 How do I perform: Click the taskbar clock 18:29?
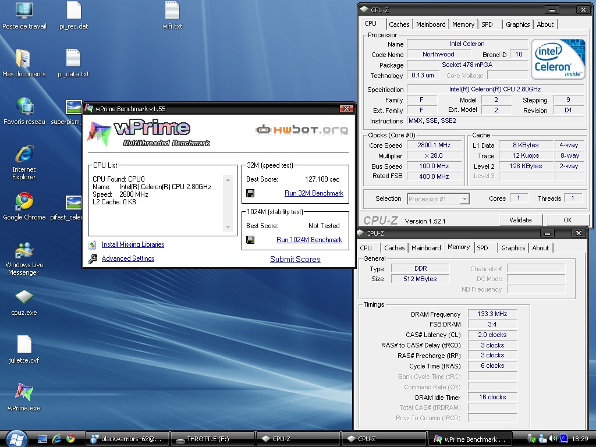click(580, 439)
